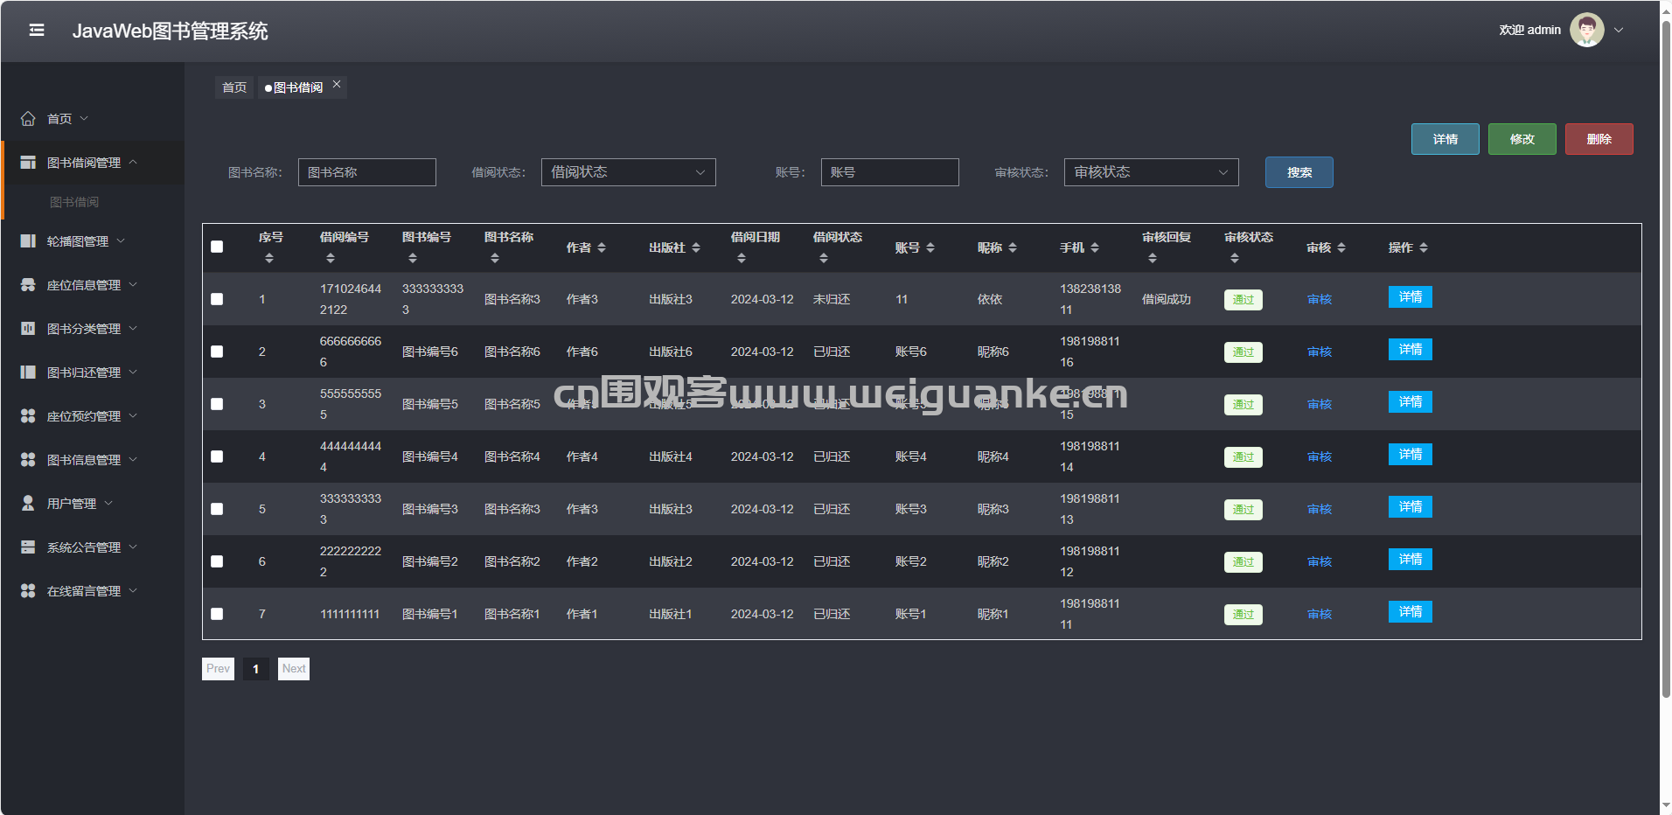The width and height of the screenshot is (1672, 815).
Task: Click the 审核 link in row 2
Action: click(1319, 352)
